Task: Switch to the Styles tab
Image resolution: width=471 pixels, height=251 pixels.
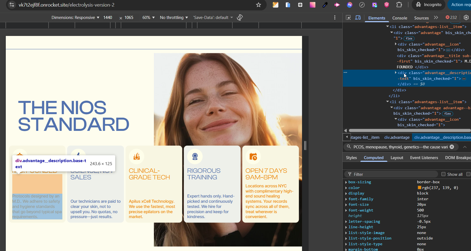Action: click(x=351, y=158)
